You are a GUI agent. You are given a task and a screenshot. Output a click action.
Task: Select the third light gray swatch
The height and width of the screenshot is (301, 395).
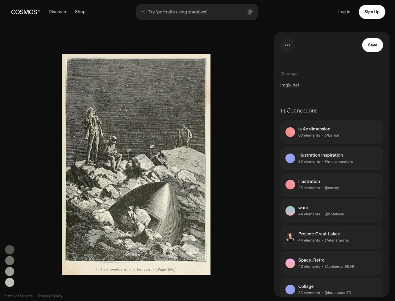pyautogui.click(x=10, y=271)
